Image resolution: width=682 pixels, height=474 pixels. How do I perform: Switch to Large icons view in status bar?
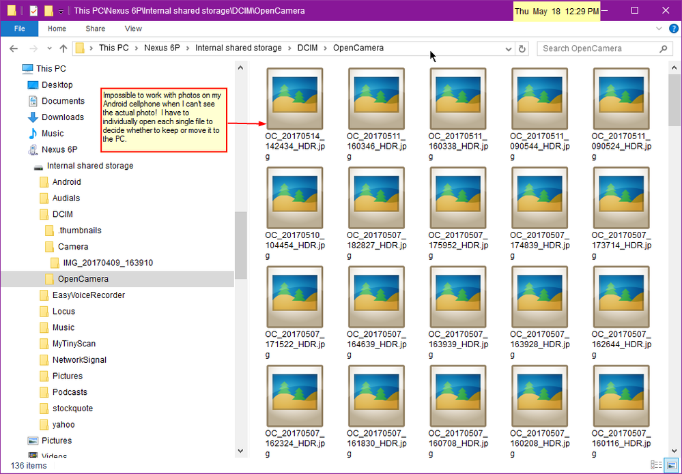click(671, 466)
